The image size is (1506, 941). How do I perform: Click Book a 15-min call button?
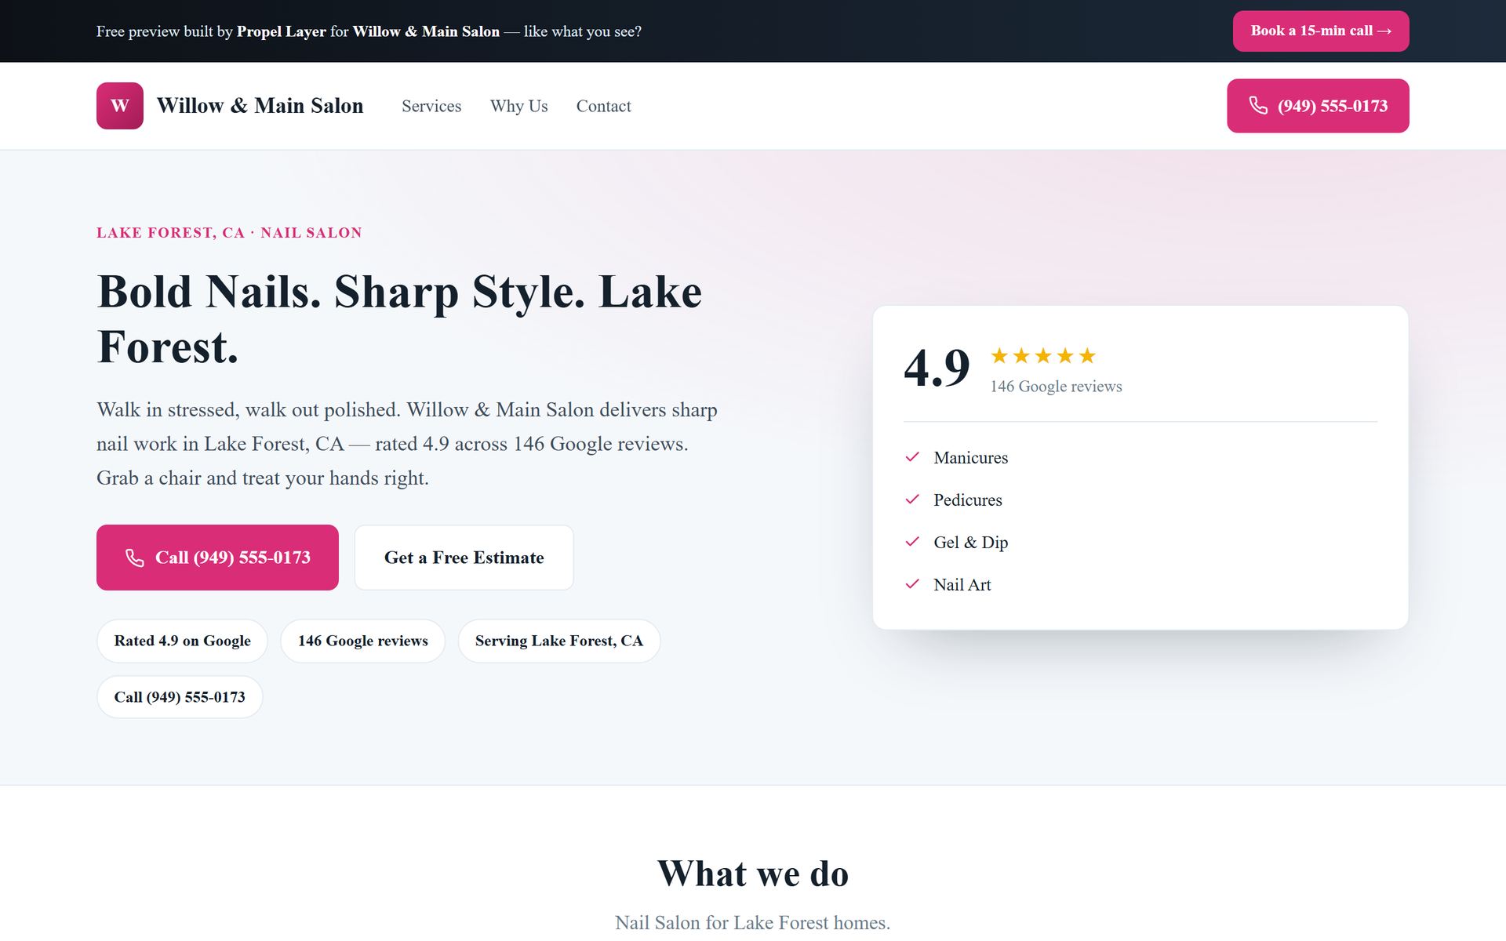pos(1321,31)
